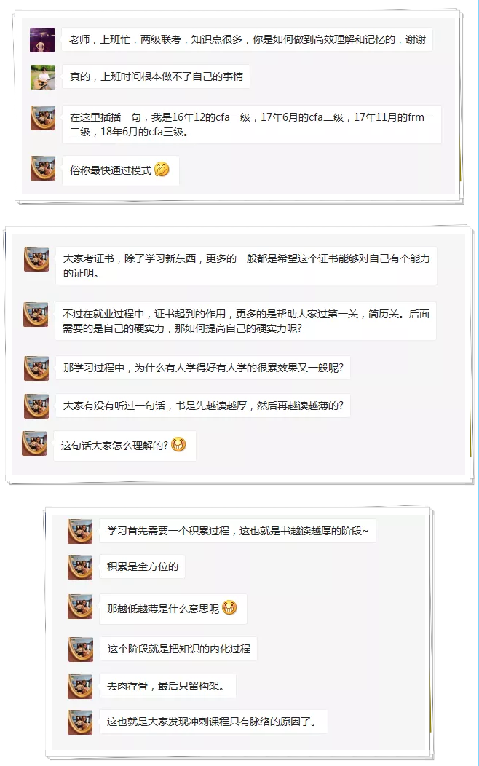Click grinning emoji after '这句话大家怎么理解的?'
479x766 pixels.
click(x=178, y=444)
